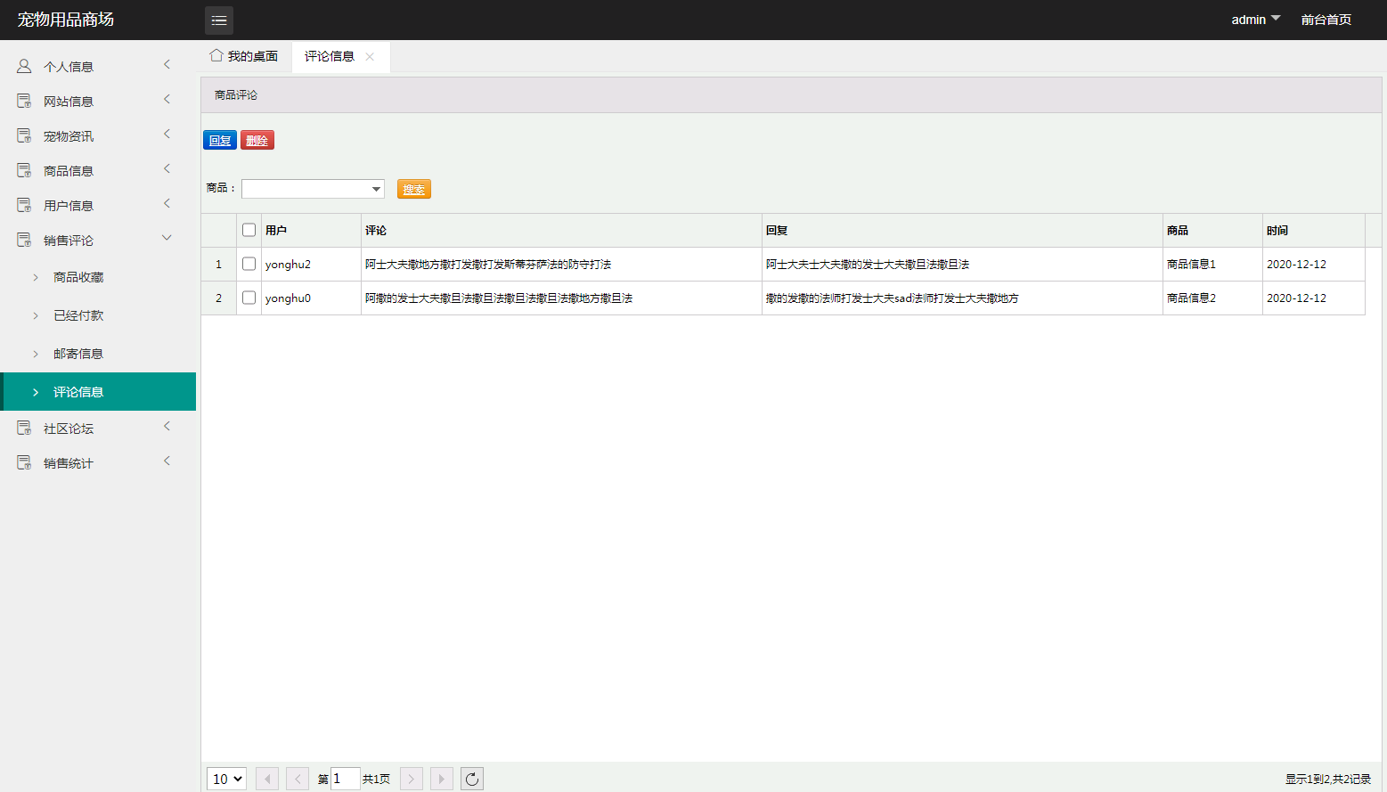Click the 用户信息 sidebar icon
Viewport: 1387px width, 792px height.
coord(24,205)
